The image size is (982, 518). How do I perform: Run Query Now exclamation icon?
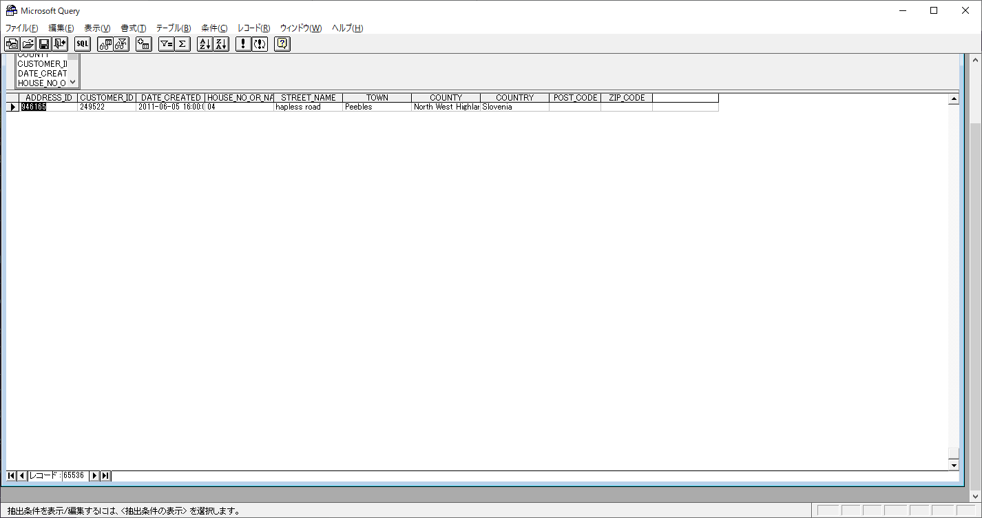coord(243,44)
